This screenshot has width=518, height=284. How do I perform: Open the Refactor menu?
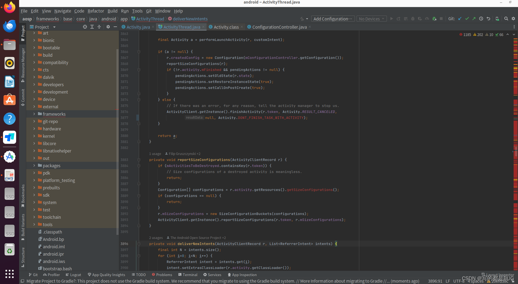tap(96, 11)
